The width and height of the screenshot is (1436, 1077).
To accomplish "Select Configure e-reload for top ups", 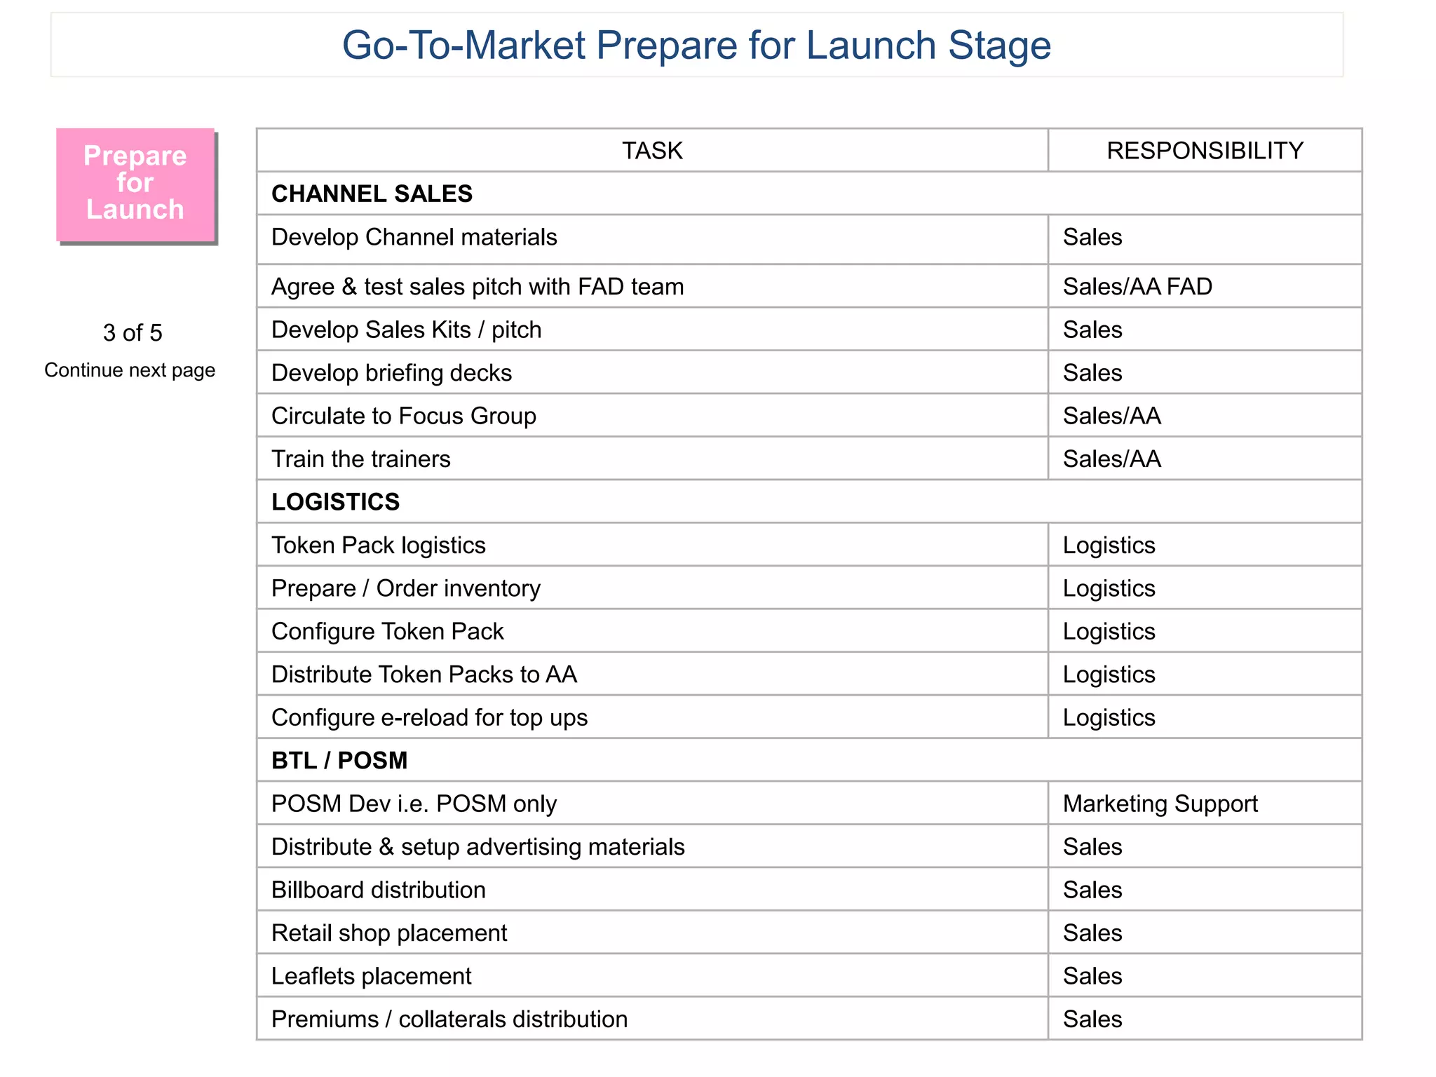I will click(x=429, y=717).
